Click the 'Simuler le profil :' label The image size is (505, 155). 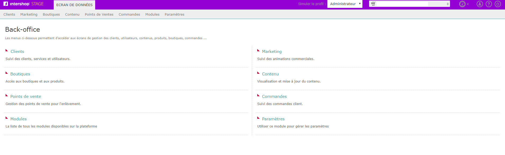(x=312, y=4)
